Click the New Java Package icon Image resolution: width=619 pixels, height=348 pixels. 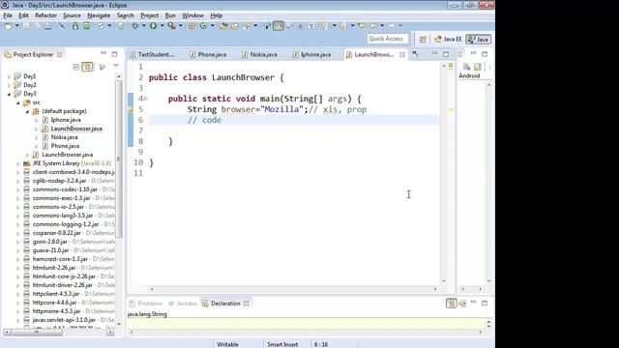[x=192, y=26]
